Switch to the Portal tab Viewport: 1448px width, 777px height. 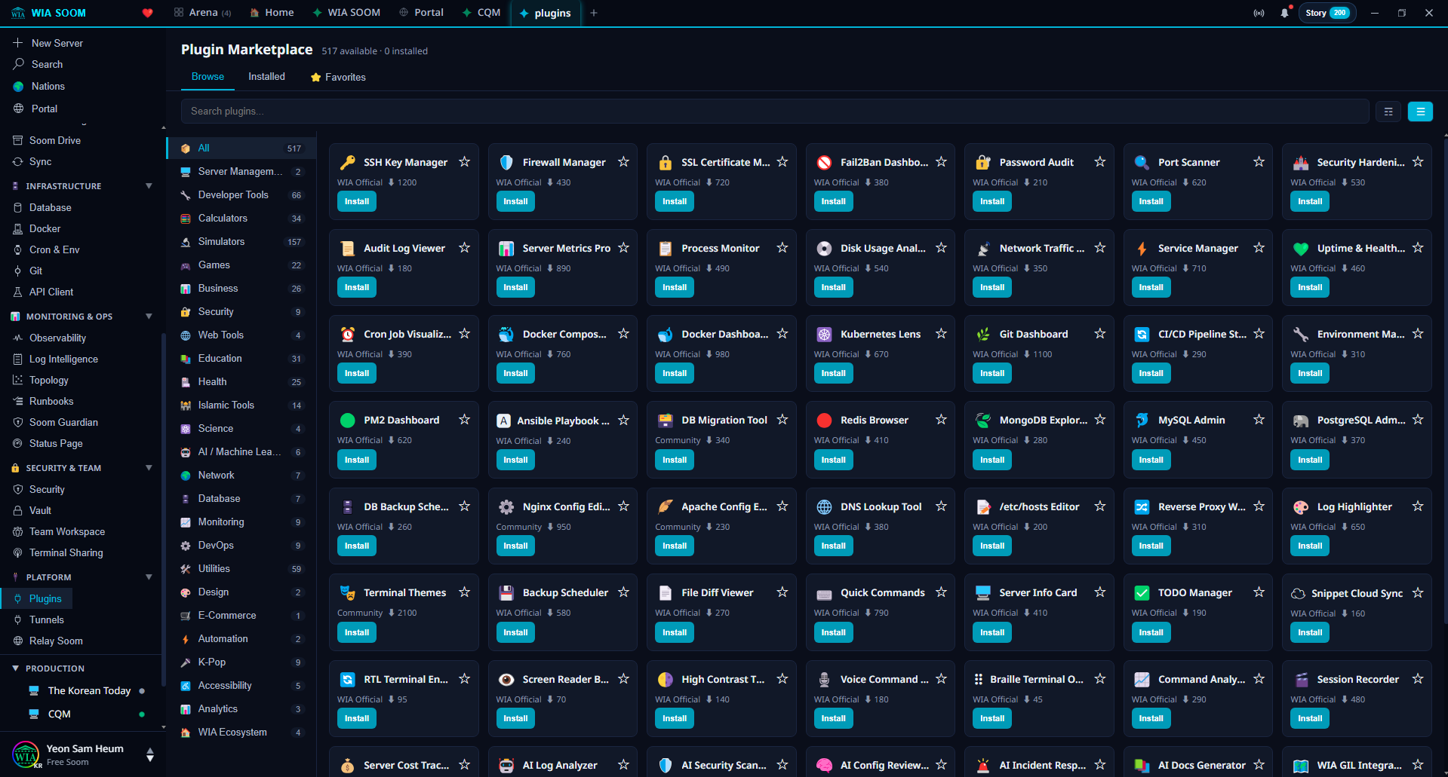pos(420,13)
